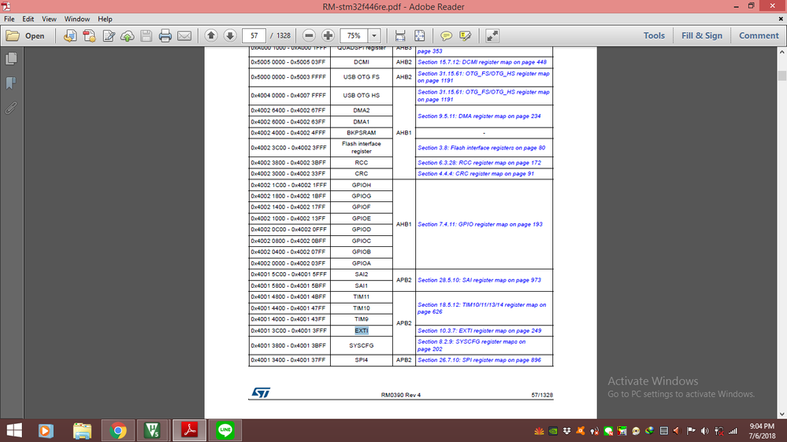
Task: Follow DCMI register map on page 448 link
Action: (x=482, y=62)
